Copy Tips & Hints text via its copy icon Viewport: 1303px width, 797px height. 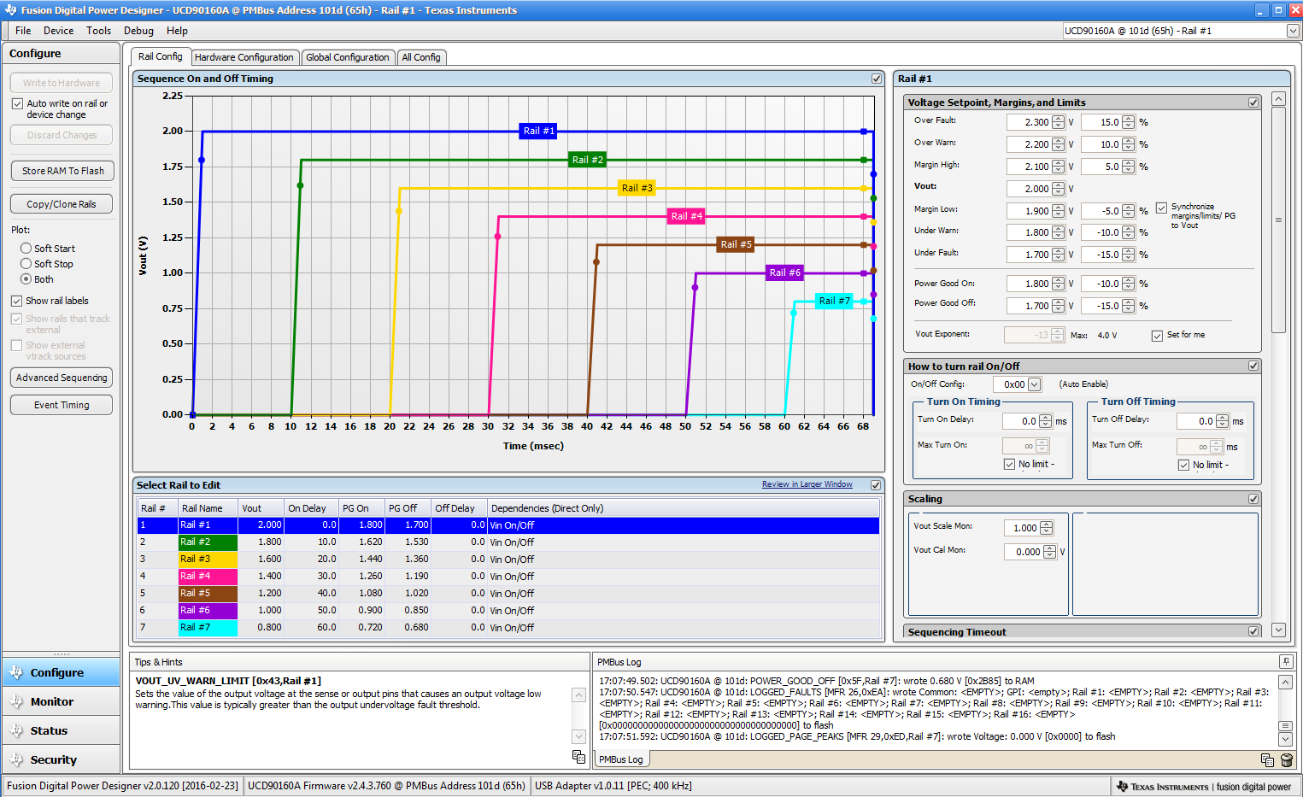tap(579, 757)
